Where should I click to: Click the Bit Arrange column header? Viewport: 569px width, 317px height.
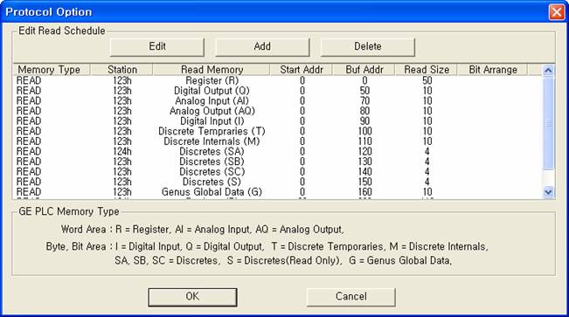(x=492, y=70)
